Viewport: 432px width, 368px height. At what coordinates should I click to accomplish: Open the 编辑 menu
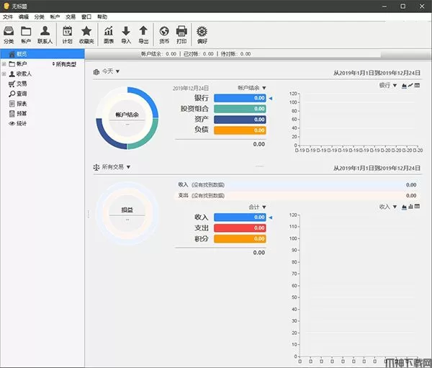pos(24,17)
